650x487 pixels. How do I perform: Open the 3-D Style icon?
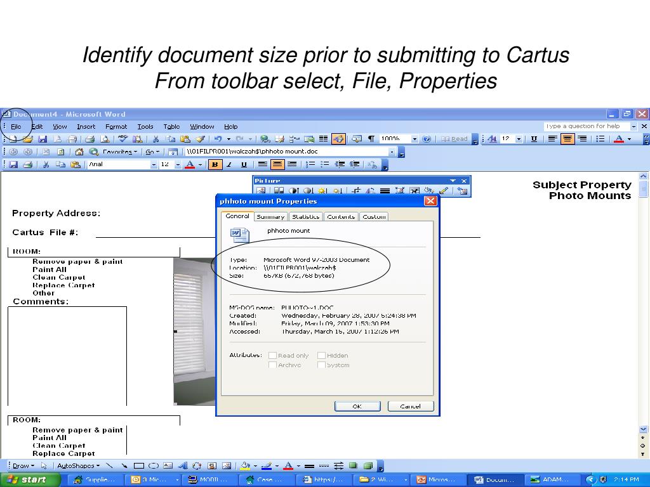point(368,466)
